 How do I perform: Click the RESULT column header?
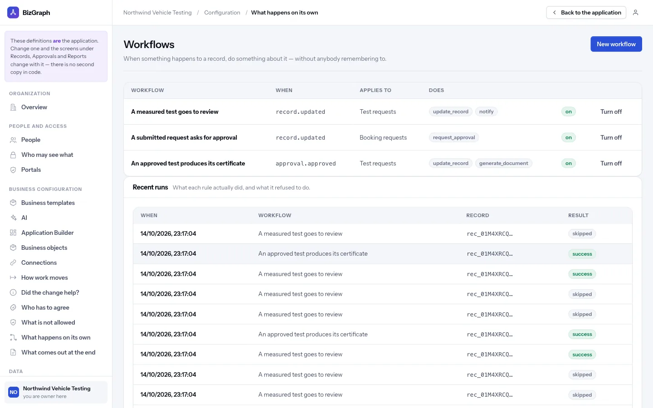(x=578, y=215)
